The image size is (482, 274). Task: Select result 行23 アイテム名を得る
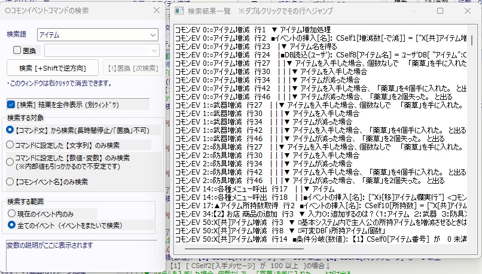pos(321,47)
